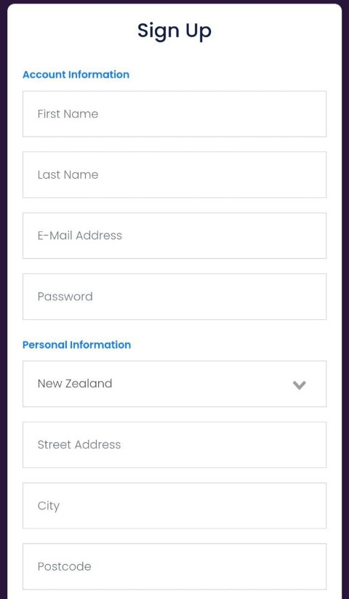Screen dimensions: 349x599
Task: Expand the country dropdown chevron arrow
Action: pos(300,385)
